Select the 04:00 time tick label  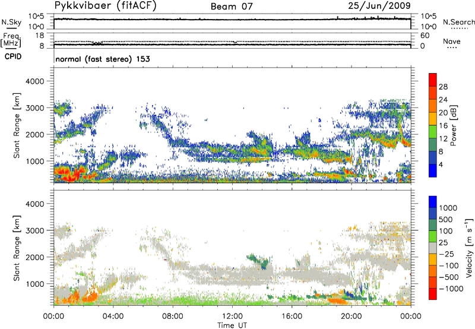click(113, 317)
